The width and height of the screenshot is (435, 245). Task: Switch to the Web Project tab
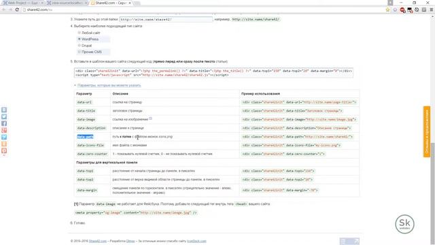coord(22,3)
